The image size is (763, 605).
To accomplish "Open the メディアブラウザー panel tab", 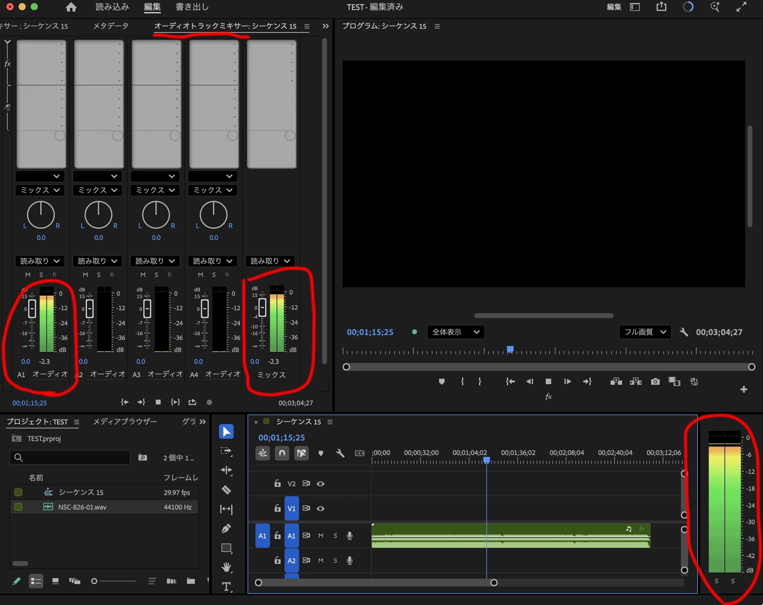I will 125,421.
